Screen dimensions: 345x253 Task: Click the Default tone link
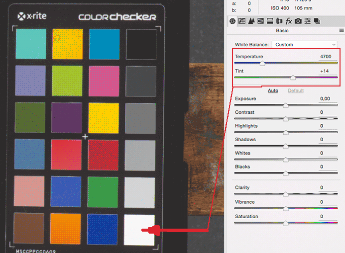pos(296,90)
